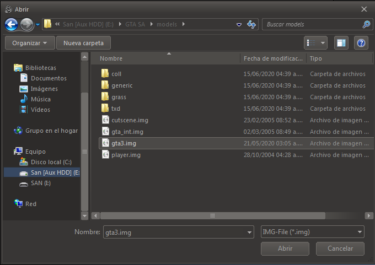Click date 28/10/2004 04:28 of player.img
375x265 pixels.
(x=273, y=155)
